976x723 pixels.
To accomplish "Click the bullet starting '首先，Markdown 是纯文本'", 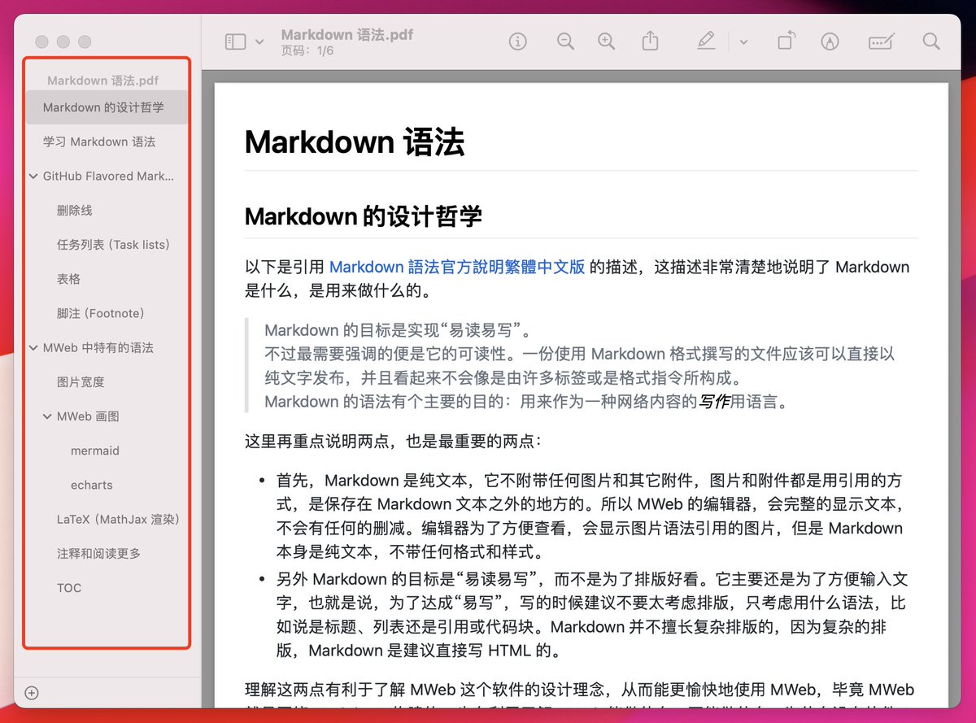I will coord(589,516).
